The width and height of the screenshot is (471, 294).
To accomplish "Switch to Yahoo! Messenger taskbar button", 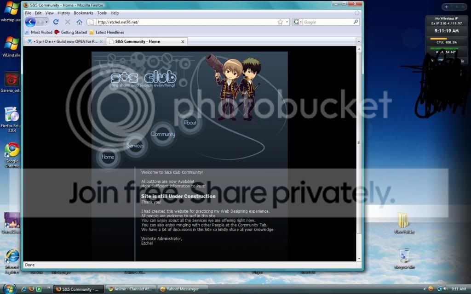I will [183, 289].
